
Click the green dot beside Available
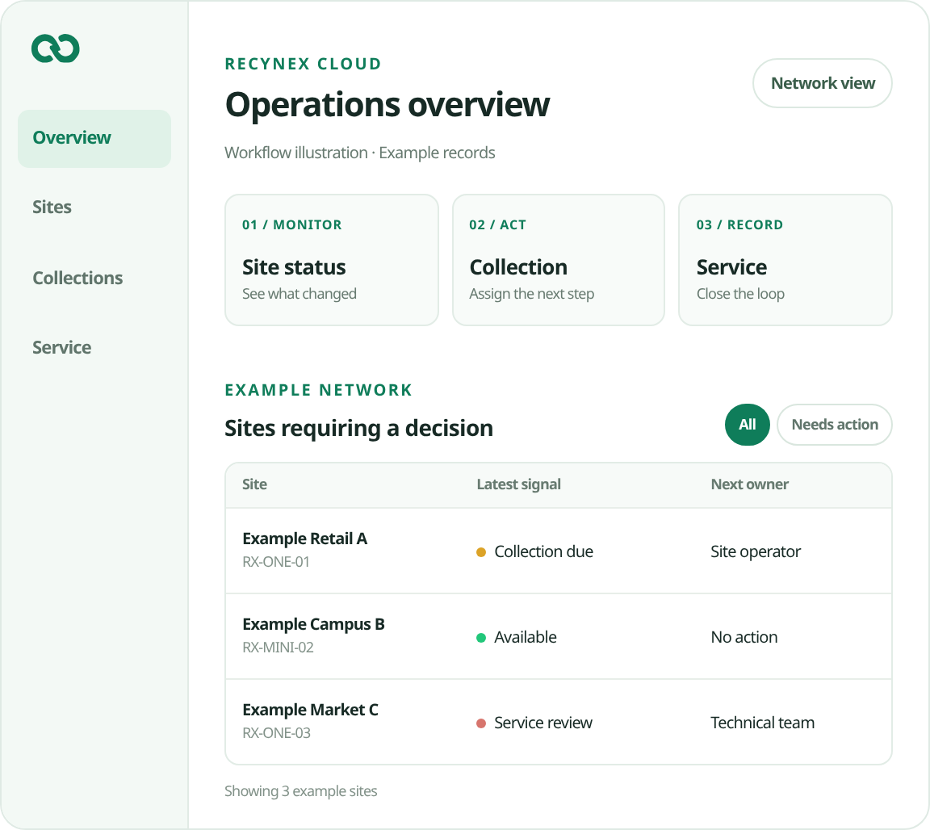(x=481, y=638)
